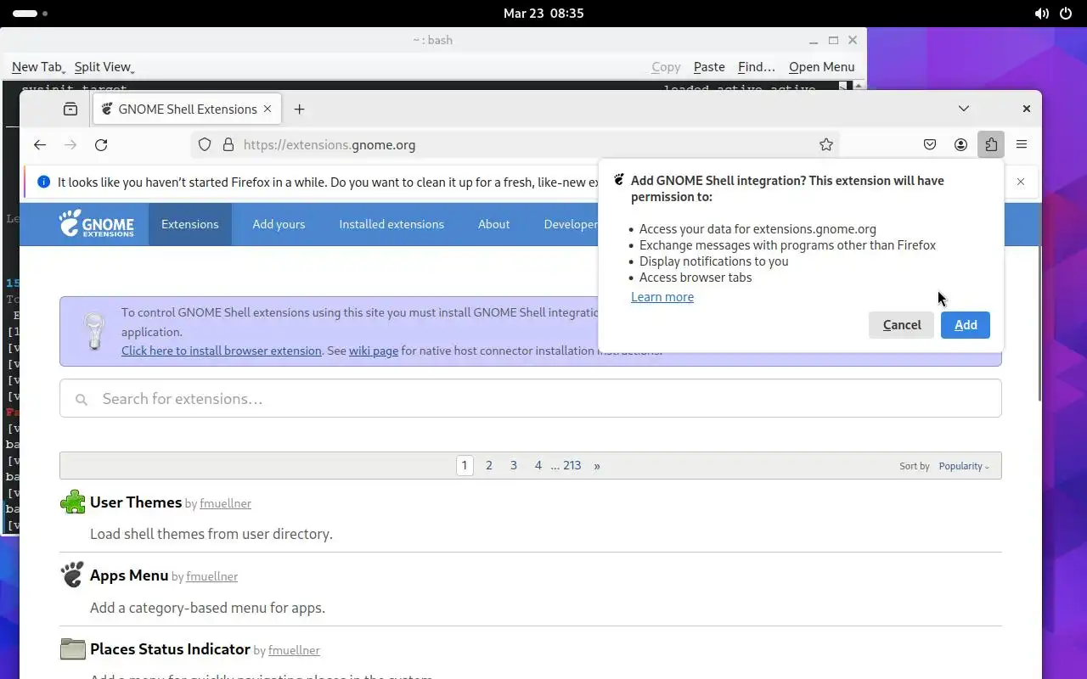1087x679 pixels.
Task: Click the GNOME Extensions logo
Action: coord(96,224)
